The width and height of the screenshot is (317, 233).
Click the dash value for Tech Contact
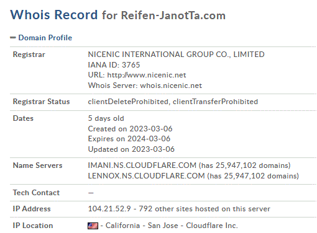[91, 193]
